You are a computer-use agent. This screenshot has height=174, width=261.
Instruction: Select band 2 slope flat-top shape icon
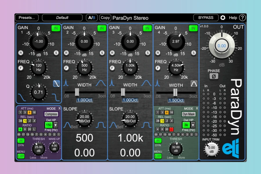(101, 125)
